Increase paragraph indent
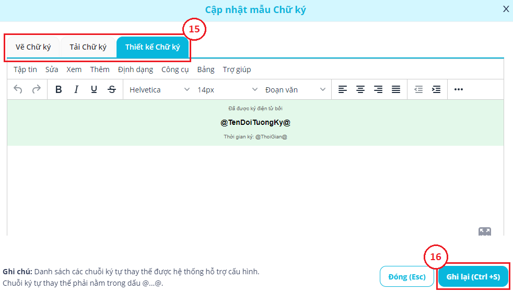Screen dimensions: 513x292 (436, 89)
